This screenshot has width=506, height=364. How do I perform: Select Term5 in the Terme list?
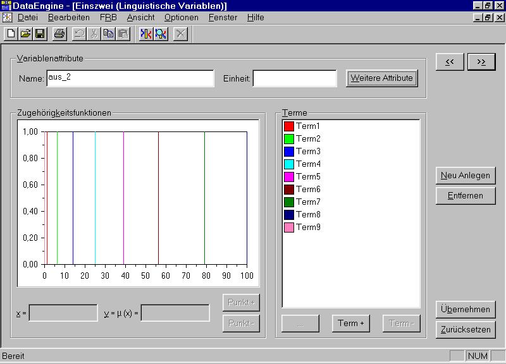308,176
